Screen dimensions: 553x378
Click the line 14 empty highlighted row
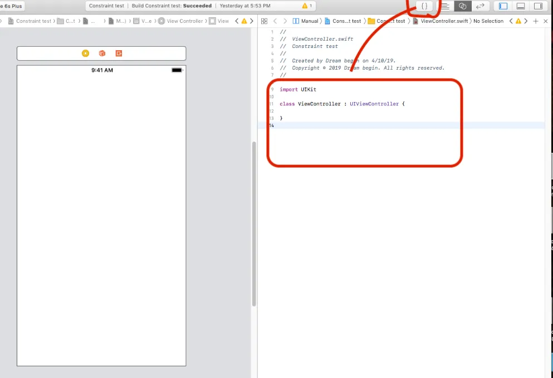click(402, 125)
